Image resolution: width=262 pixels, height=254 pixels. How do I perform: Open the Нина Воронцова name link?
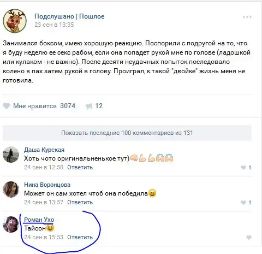click(47, 185)
